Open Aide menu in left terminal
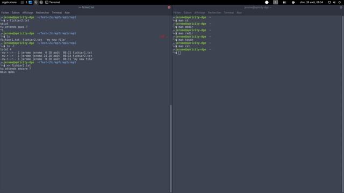The height and width of the screenshot is (193, 344). (x=67, y=13)
